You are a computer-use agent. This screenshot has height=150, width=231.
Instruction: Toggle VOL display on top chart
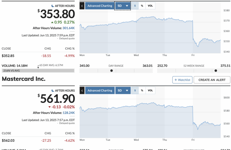click(x=150, y=6)
